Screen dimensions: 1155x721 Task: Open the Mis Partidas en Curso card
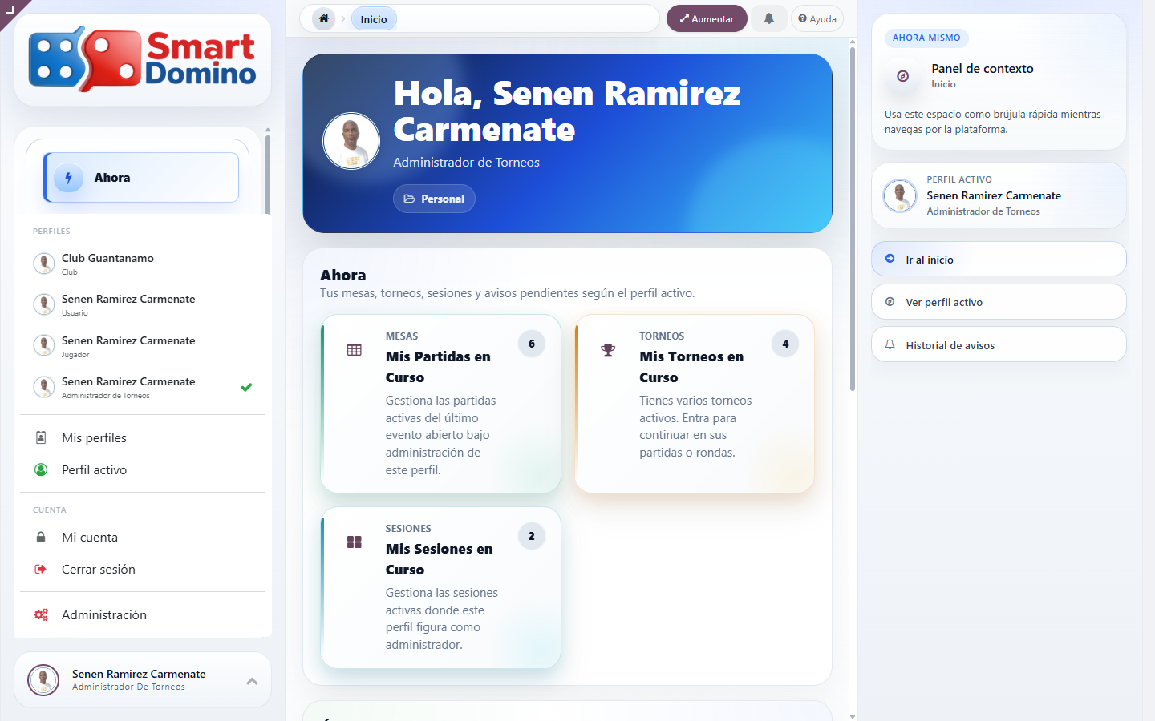tap(440, 404)
